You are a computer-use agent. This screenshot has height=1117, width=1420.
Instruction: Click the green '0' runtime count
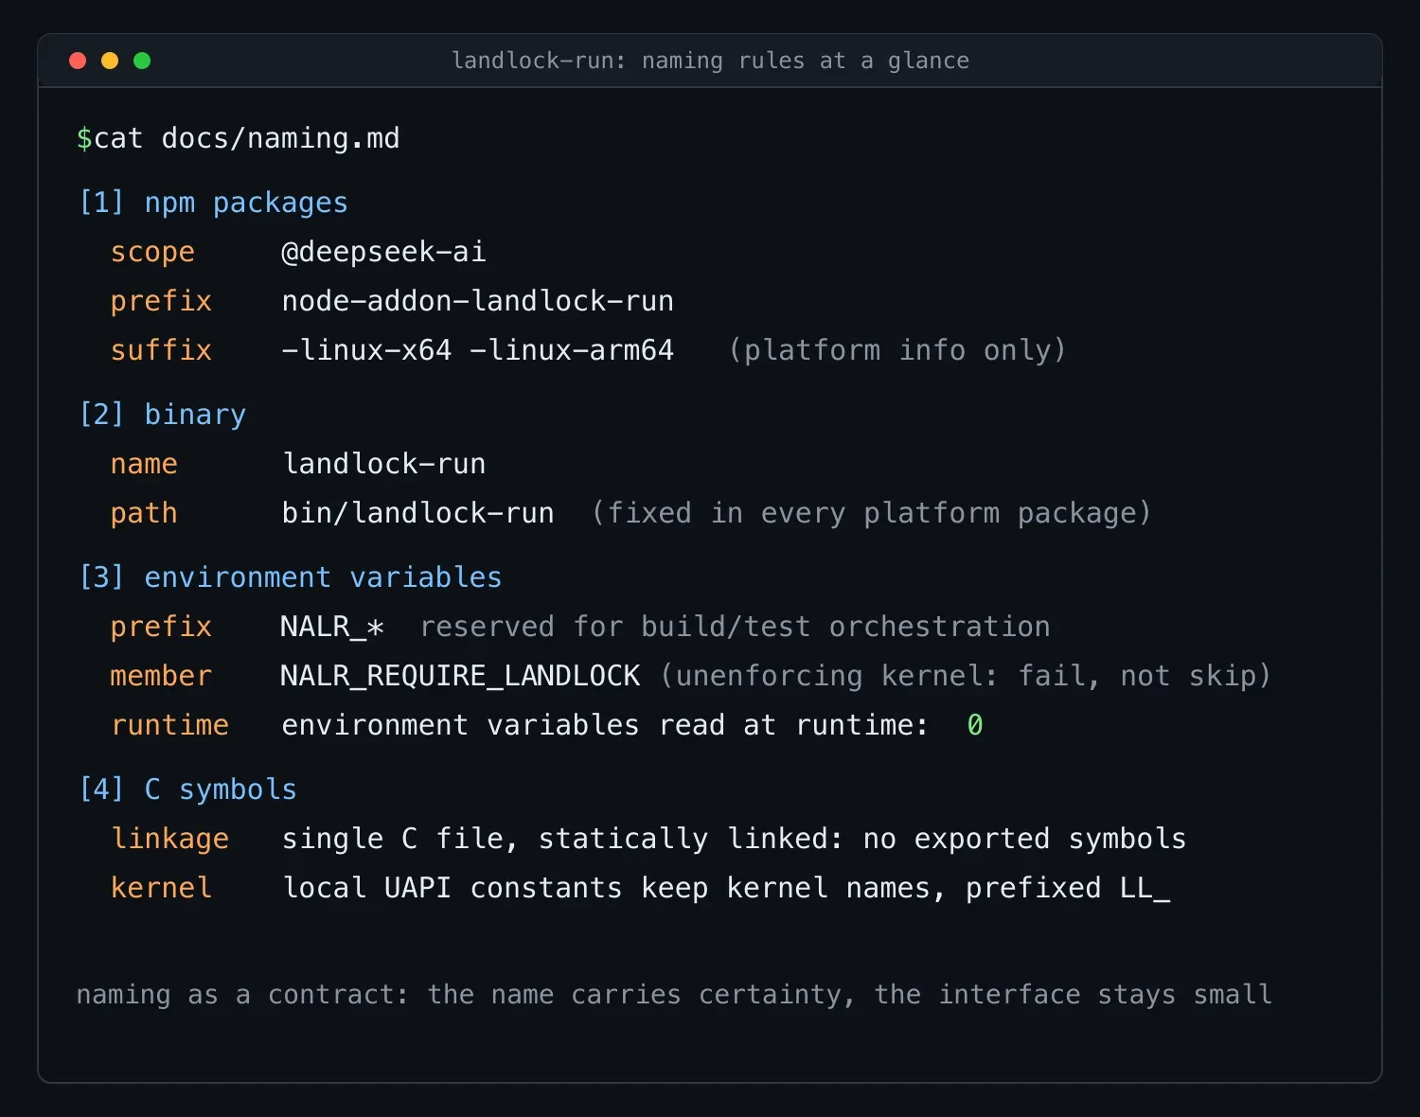pyautogui.click(x=975, y=725)
